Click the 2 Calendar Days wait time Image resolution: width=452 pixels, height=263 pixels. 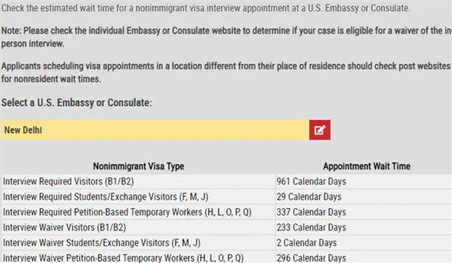point(307,243)
